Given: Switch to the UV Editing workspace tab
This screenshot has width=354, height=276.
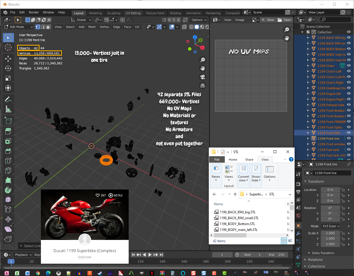Looking at the screenshot, I should (x=133, y=13).
